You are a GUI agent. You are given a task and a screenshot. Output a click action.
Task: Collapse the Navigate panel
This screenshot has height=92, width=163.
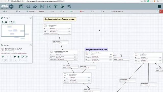[x=31, y=18]
